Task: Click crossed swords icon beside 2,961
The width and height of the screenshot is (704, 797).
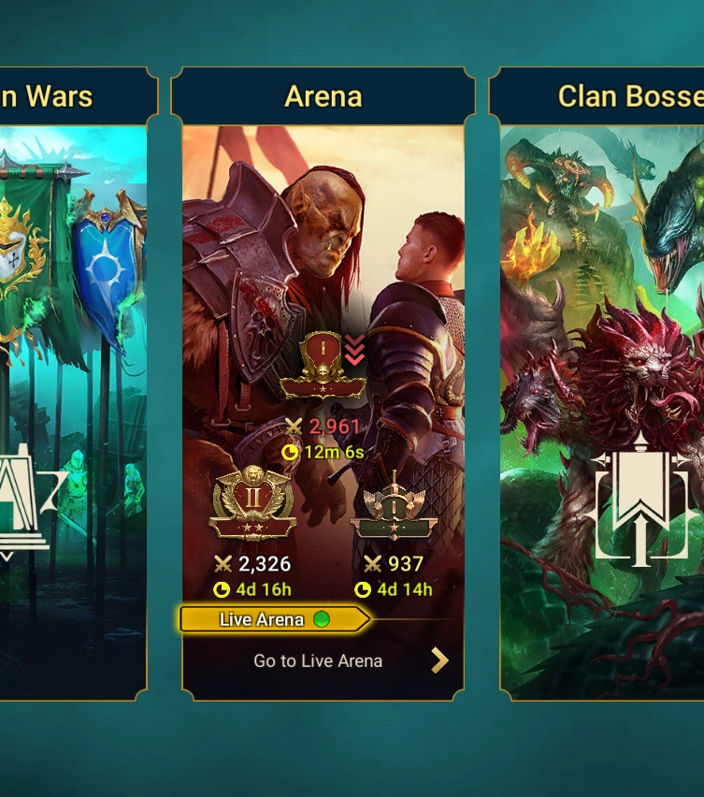Action: point(294,426)
